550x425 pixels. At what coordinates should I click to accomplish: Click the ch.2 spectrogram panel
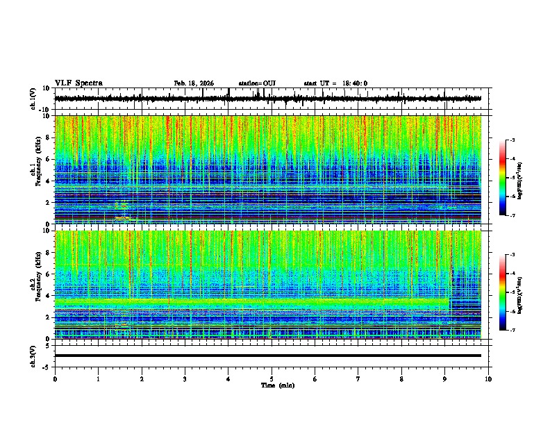[267, 285]
